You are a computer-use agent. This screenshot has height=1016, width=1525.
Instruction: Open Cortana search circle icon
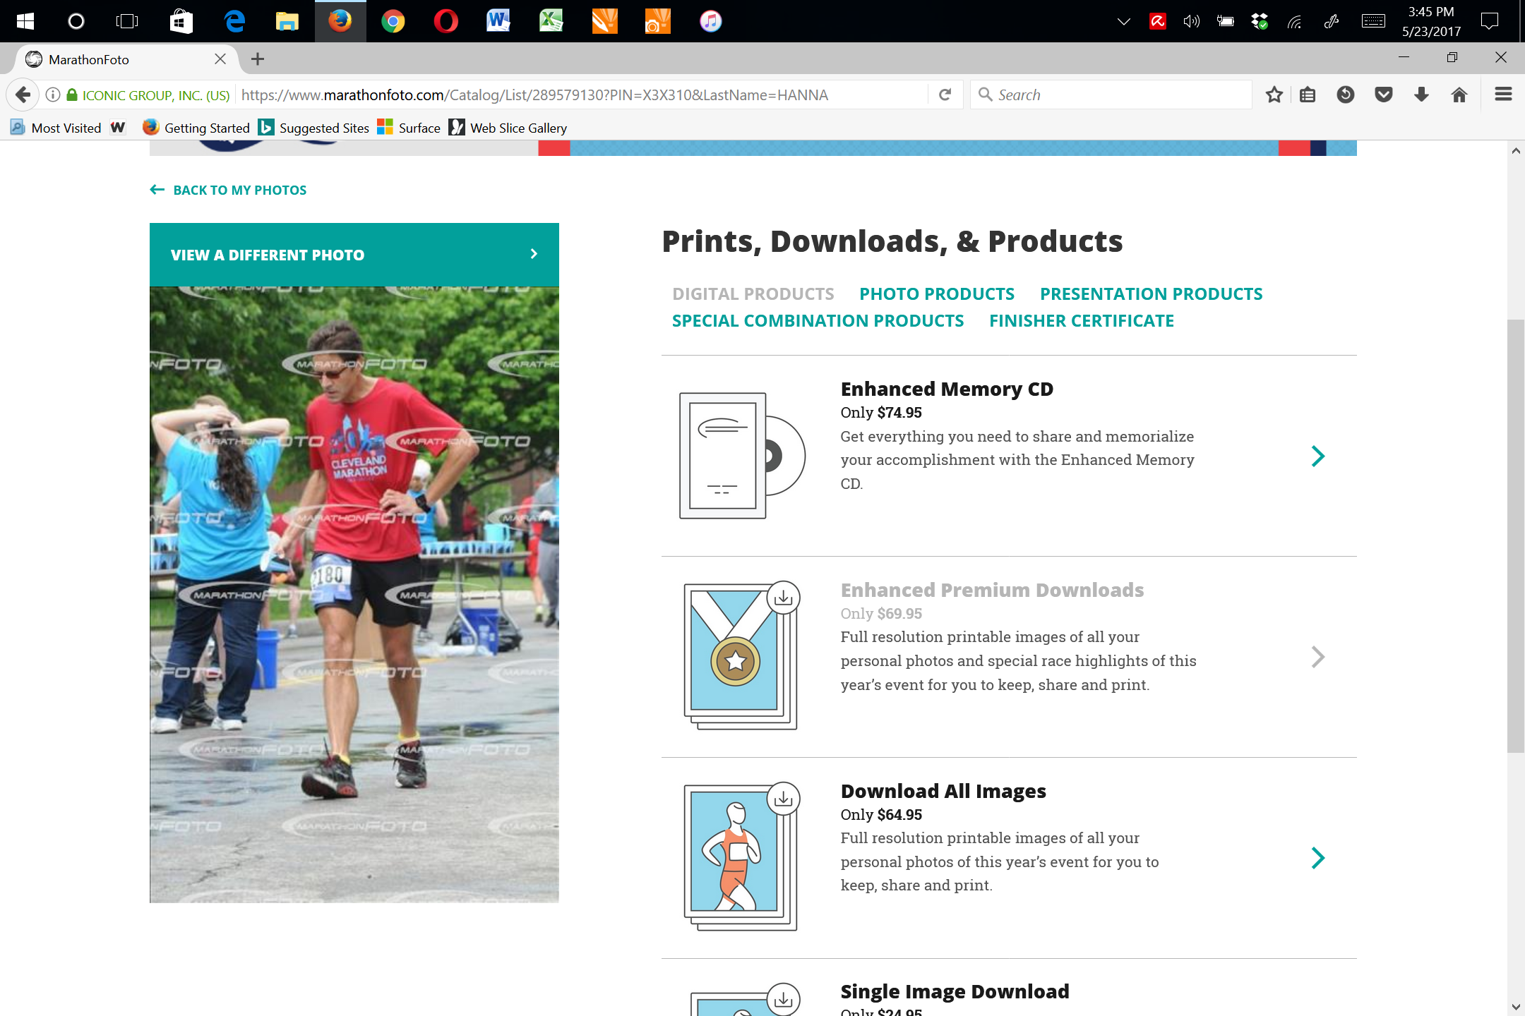point(76,21)
